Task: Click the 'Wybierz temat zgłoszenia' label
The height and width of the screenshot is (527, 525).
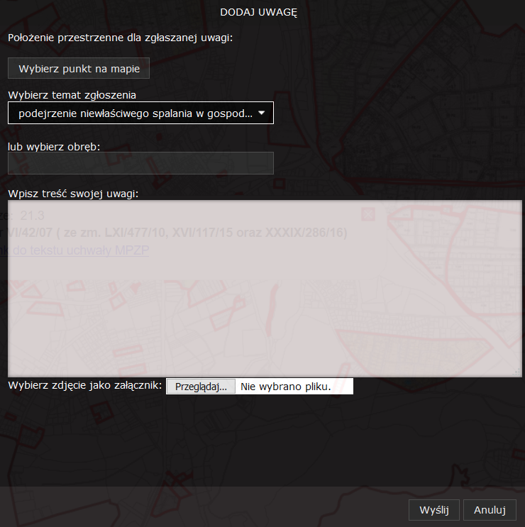Action: [x=72, y=94]
